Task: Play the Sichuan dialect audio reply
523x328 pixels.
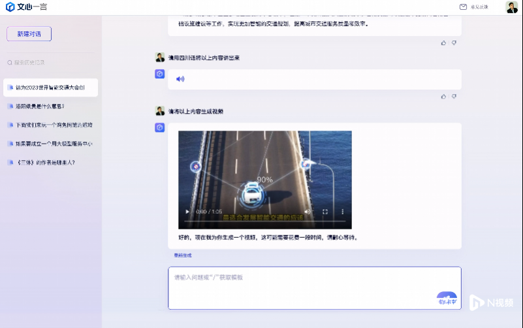Action: [x=181, y=79]
